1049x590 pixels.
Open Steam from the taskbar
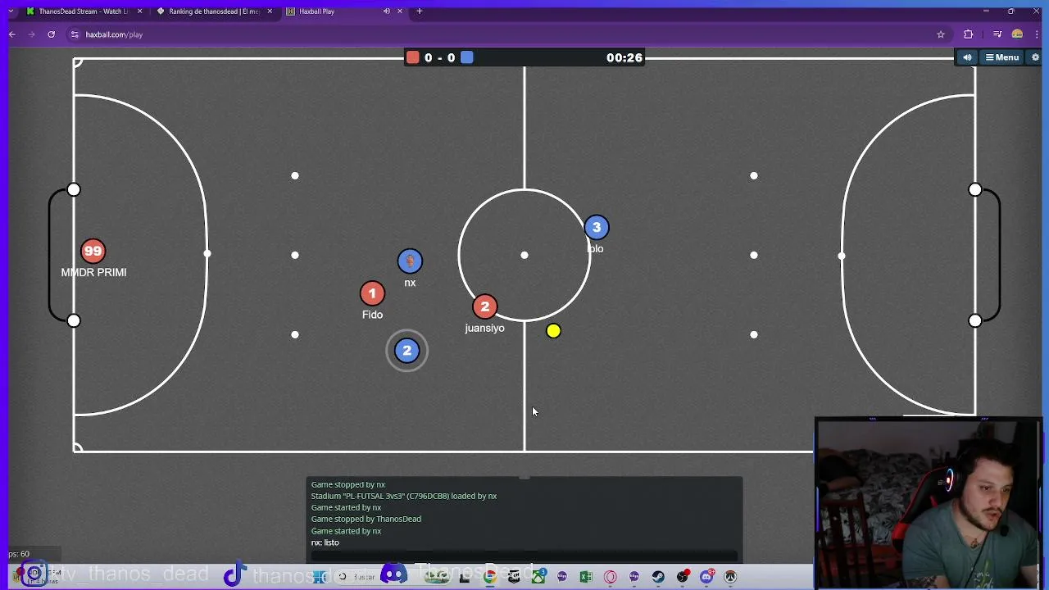[x=657, y=577]
